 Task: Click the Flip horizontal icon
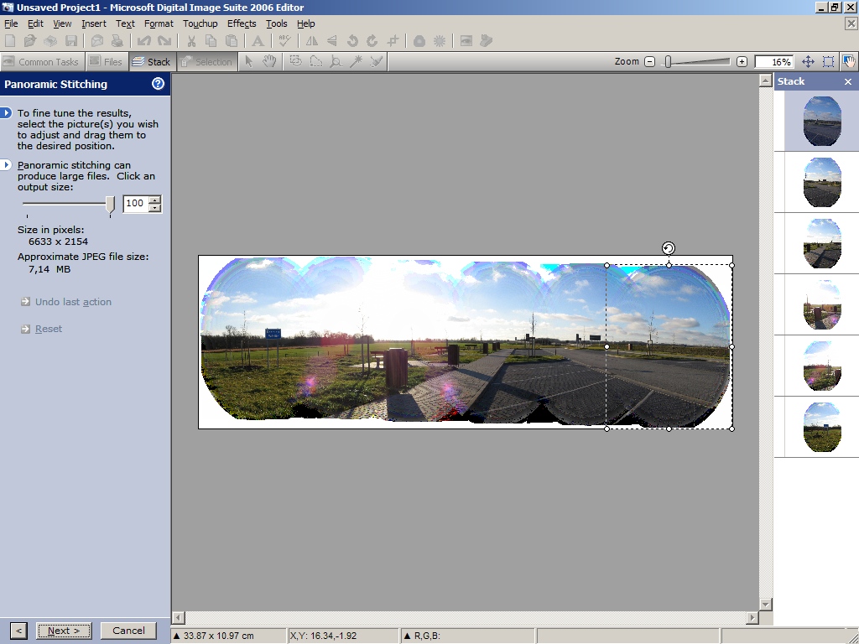click(312, 41)
